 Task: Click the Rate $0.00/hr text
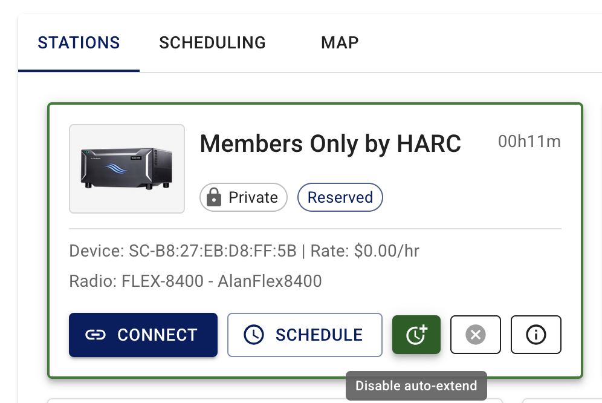[x=364, y=251]
